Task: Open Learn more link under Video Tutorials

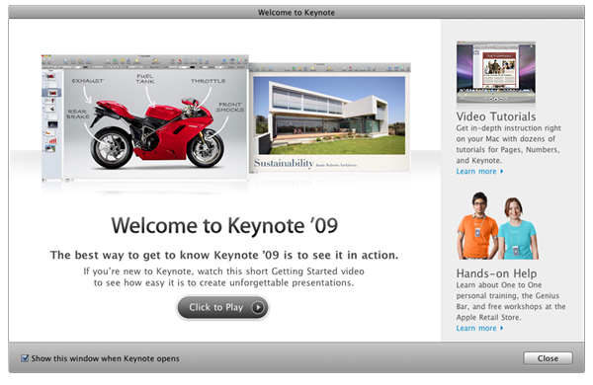Action: pyautogui.click(x=479, y=171)
